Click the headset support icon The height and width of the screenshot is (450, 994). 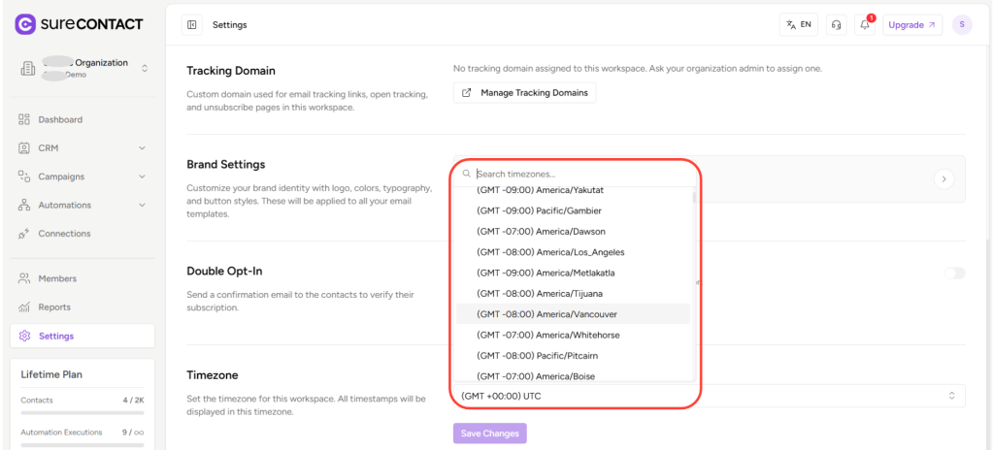tap(837, 25)
